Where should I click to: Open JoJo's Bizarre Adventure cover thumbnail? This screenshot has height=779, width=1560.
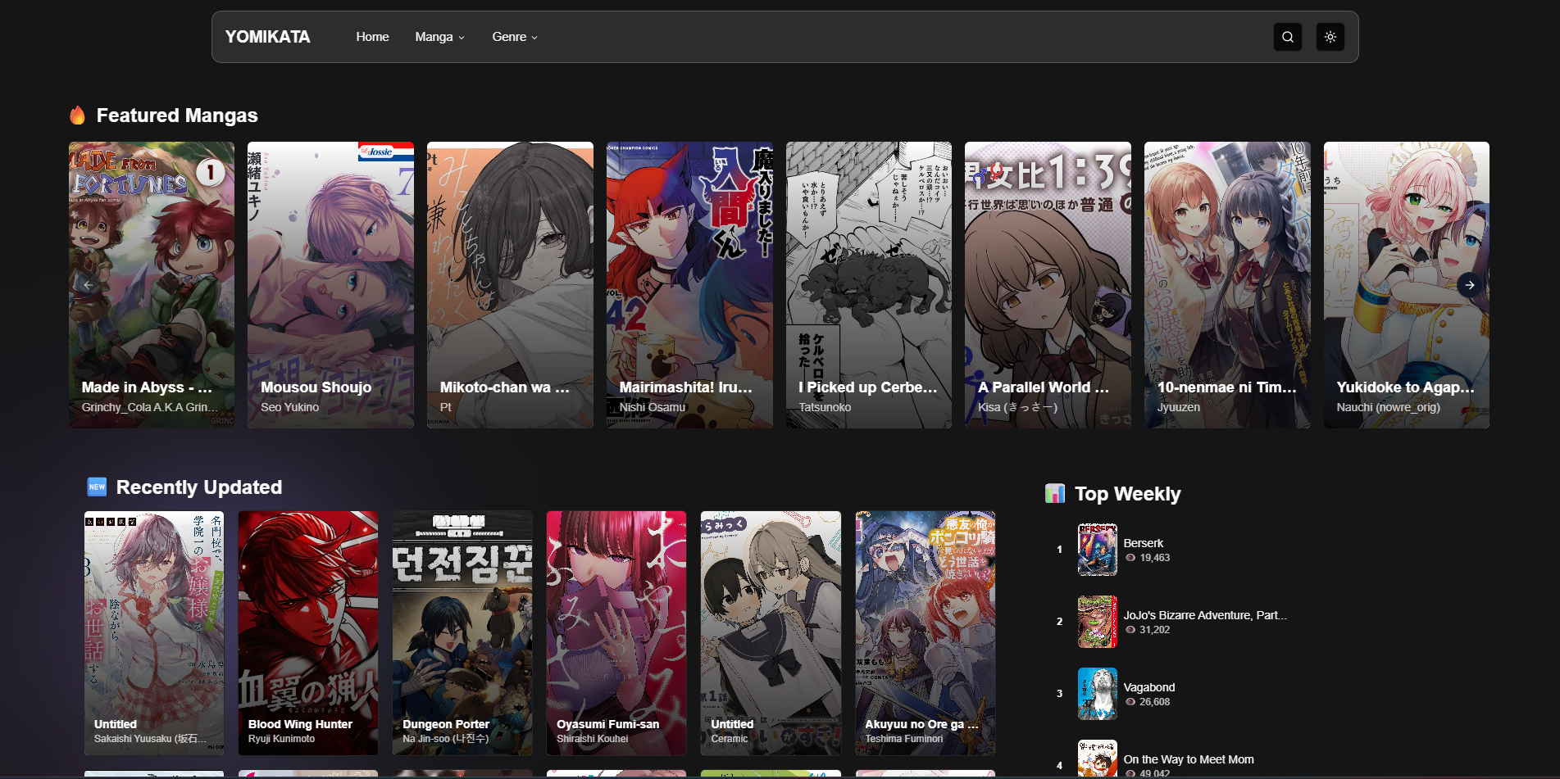1097,622
